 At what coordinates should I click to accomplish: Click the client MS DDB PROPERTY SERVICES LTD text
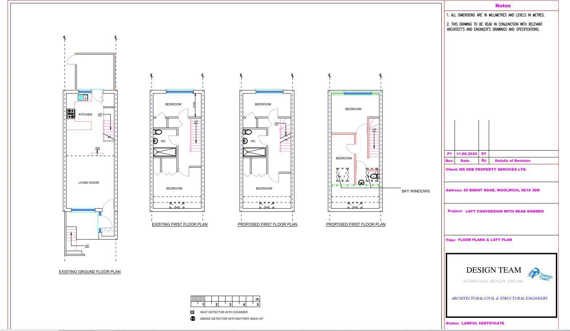487,169
